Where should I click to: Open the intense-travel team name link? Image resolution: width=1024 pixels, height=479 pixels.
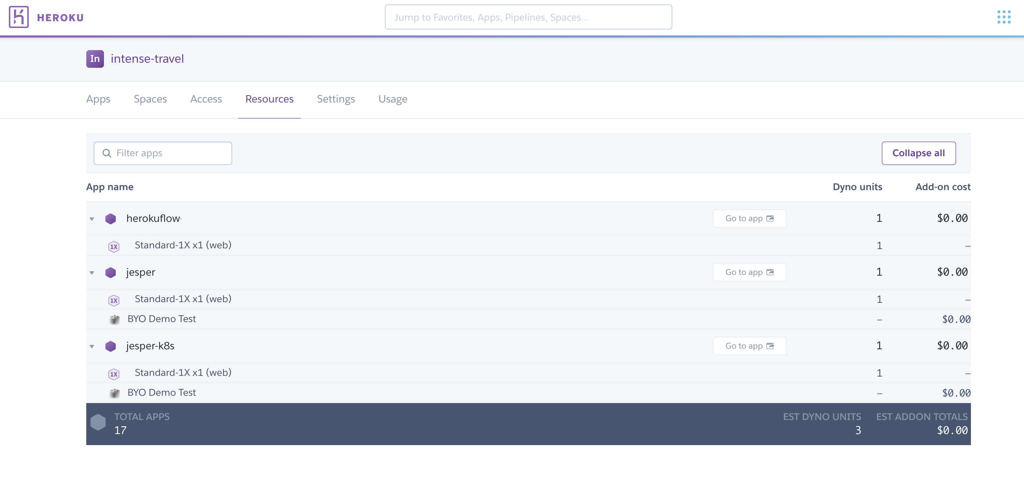[147, 59]
